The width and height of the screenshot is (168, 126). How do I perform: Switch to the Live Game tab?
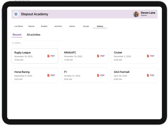[19, 26]
